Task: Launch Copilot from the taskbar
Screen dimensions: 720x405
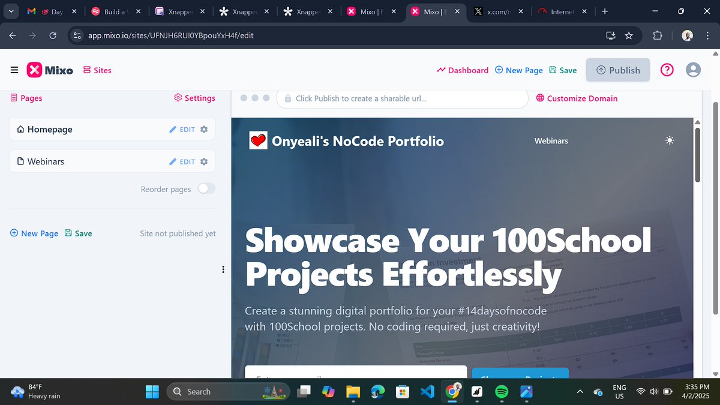Action: 328,391
